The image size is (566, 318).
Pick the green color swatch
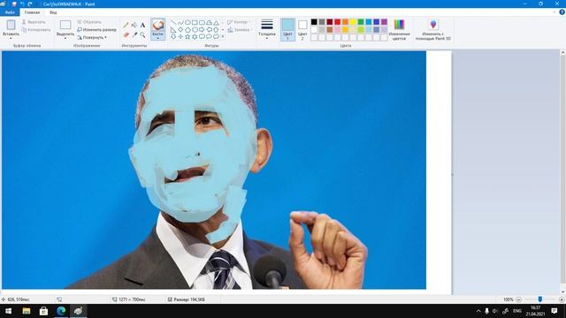tap(361, 22)
